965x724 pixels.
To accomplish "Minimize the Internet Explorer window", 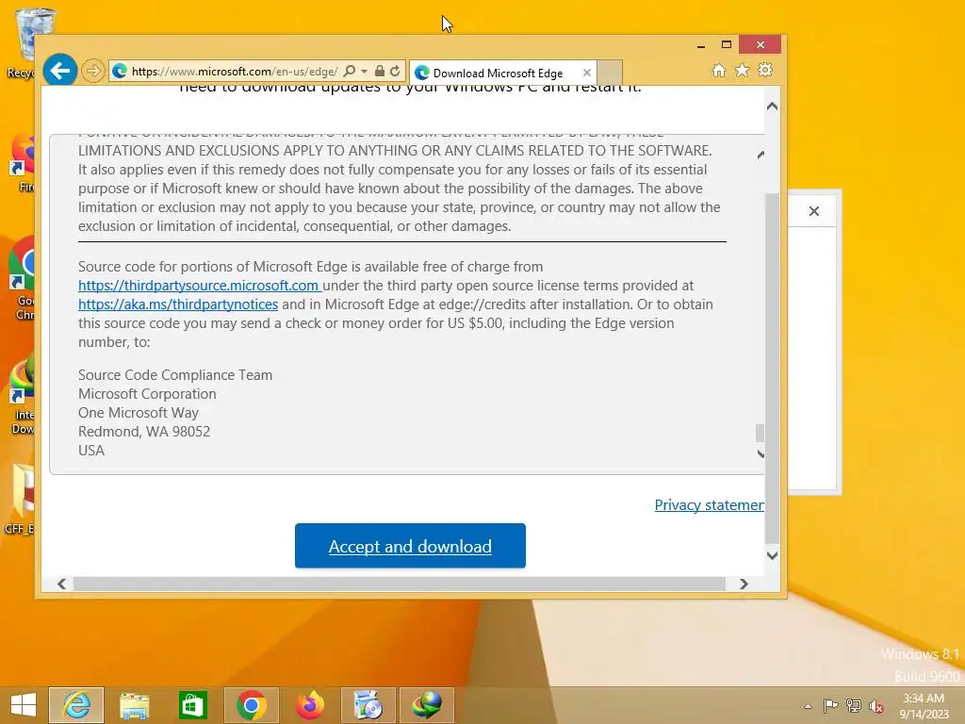I will pos(701,45).
